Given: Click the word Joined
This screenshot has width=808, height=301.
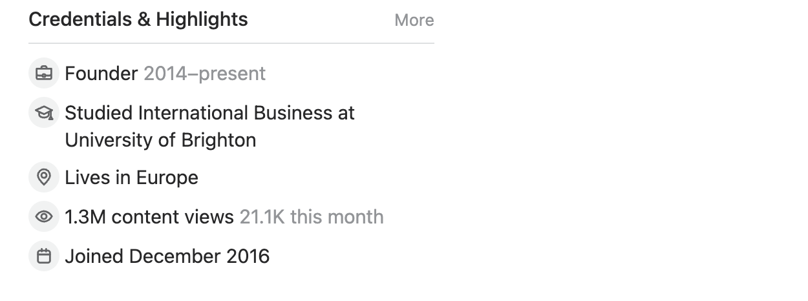Looking at the screenshot, I should pos(94,256).
